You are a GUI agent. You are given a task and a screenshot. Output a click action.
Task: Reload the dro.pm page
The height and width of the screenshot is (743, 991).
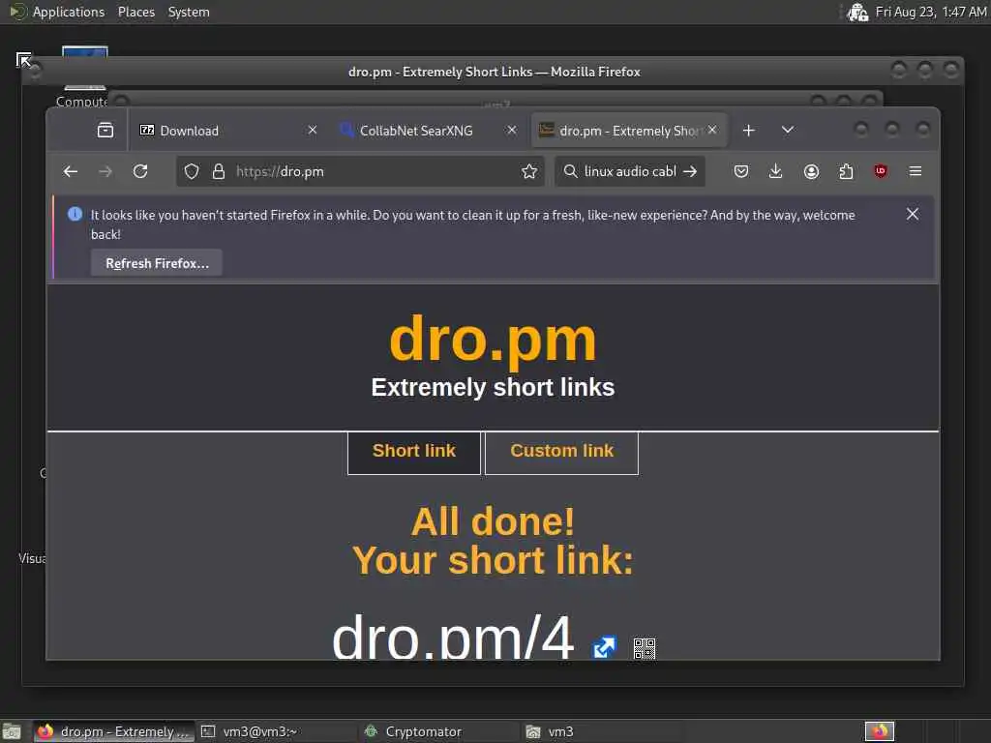click(x=140, y=171)
